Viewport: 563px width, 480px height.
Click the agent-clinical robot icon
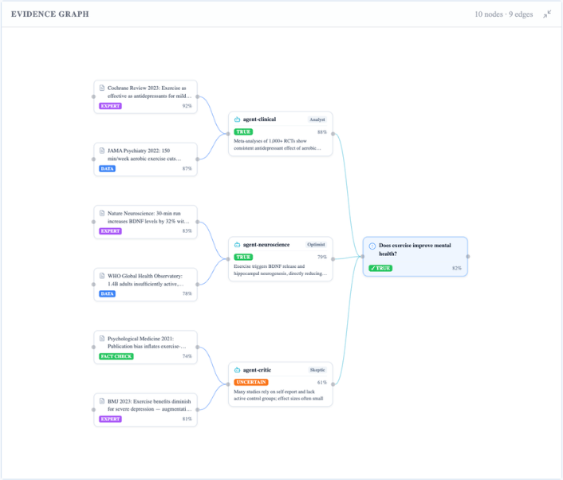tap(237, 120)
